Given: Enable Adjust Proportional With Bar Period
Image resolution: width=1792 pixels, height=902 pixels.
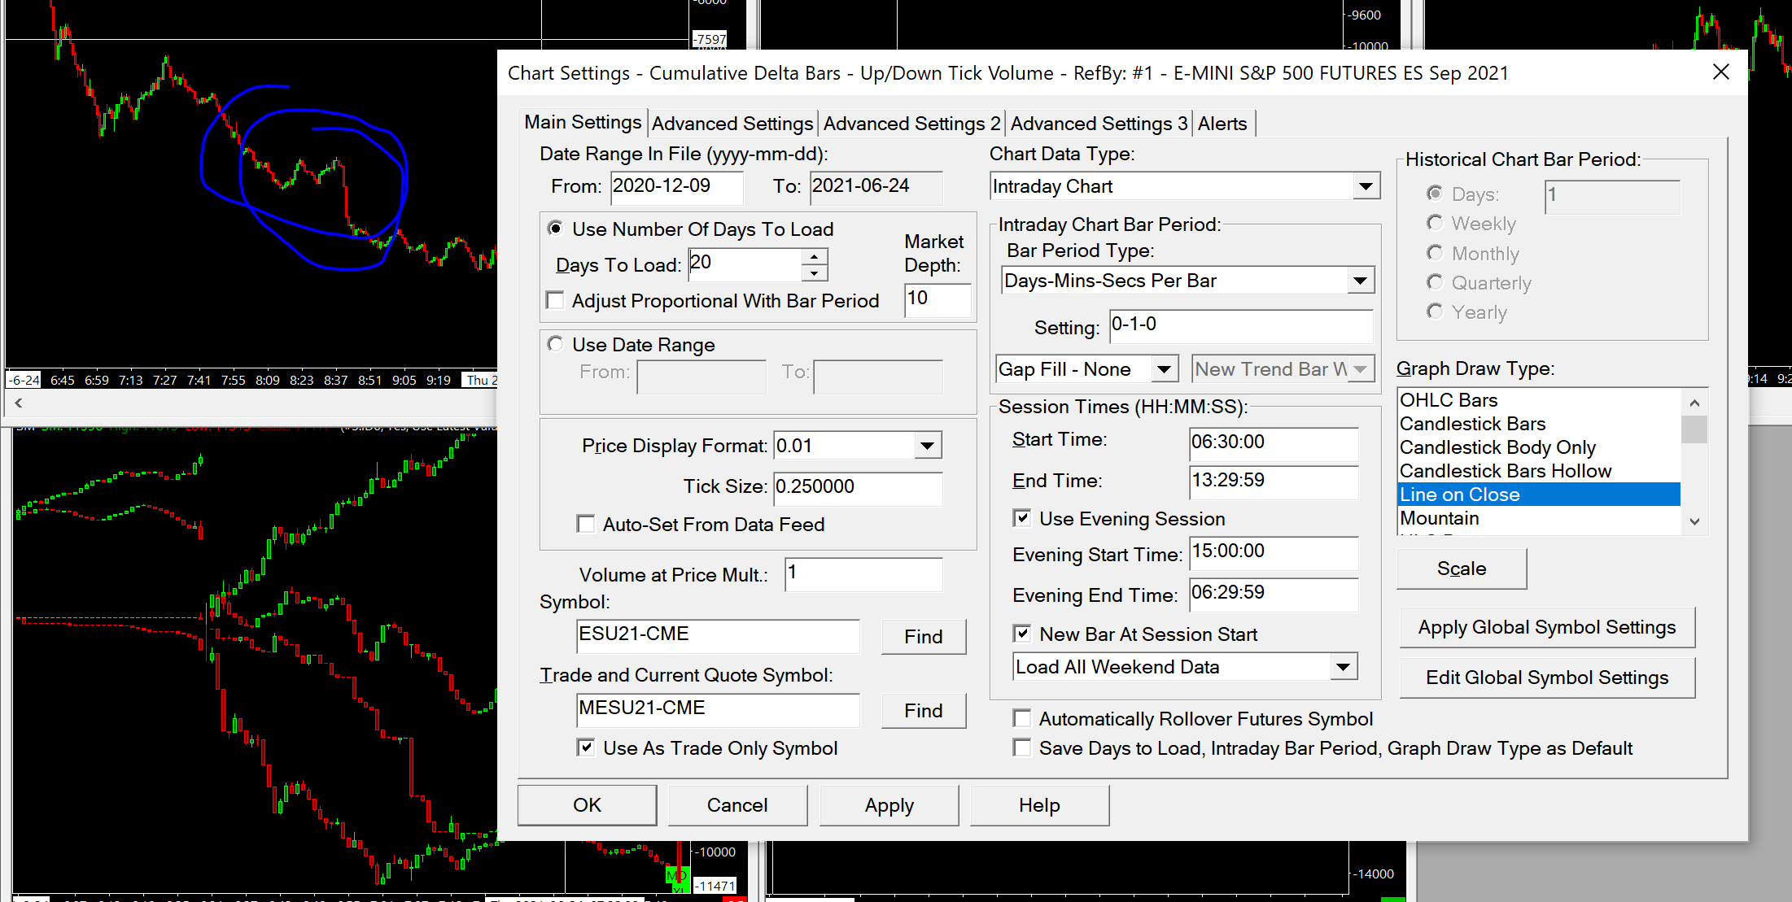Looking at the screenshot, I should coord(556,301).
